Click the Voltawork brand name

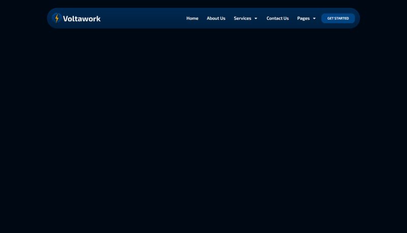[x=81, y=19]
